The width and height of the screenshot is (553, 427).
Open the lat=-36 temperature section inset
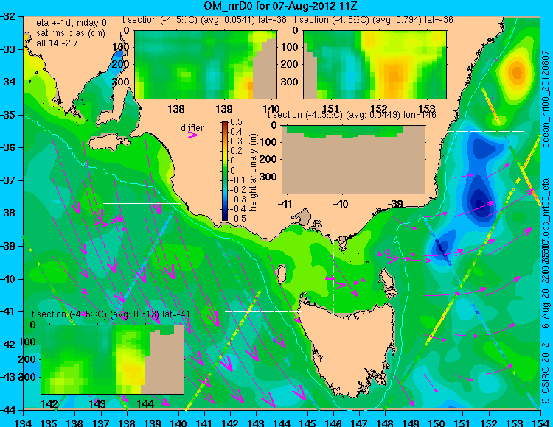375,65
